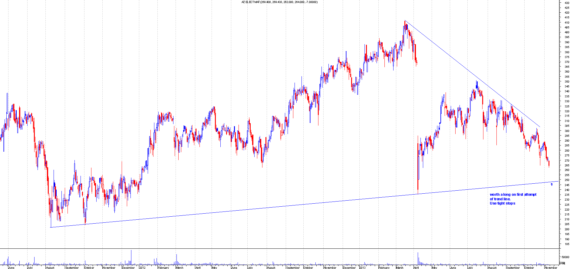Click the 2013 year label on time axis
The image size is (570, 269).
tap(362, 267)
